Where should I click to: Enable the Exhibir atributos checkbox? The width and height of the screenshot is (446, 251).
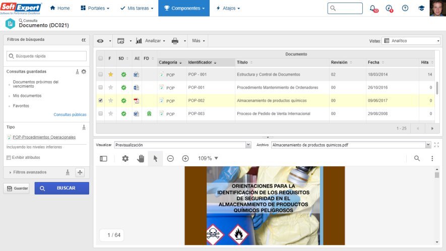click(9, 158)
